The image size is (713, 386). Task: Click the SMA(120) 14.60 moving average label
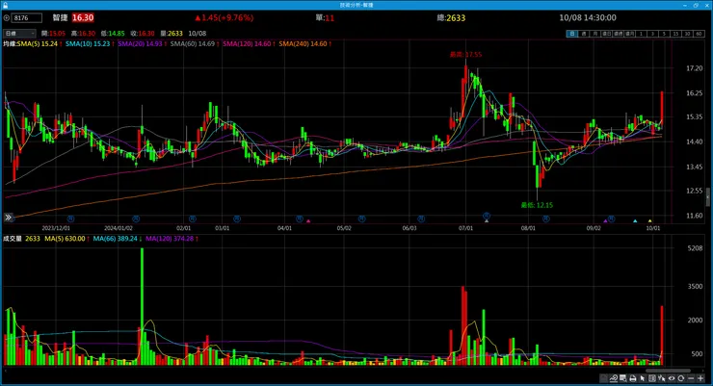tap(247, 44)
